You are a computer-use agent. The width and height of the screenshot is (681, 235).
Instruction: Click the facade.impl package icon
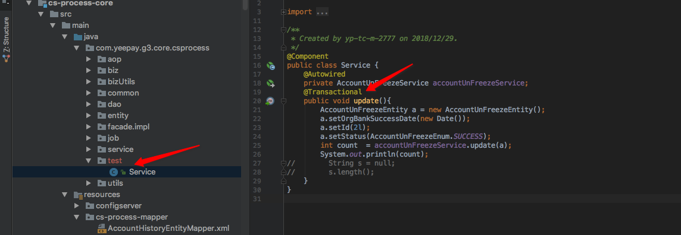(101, 127)
